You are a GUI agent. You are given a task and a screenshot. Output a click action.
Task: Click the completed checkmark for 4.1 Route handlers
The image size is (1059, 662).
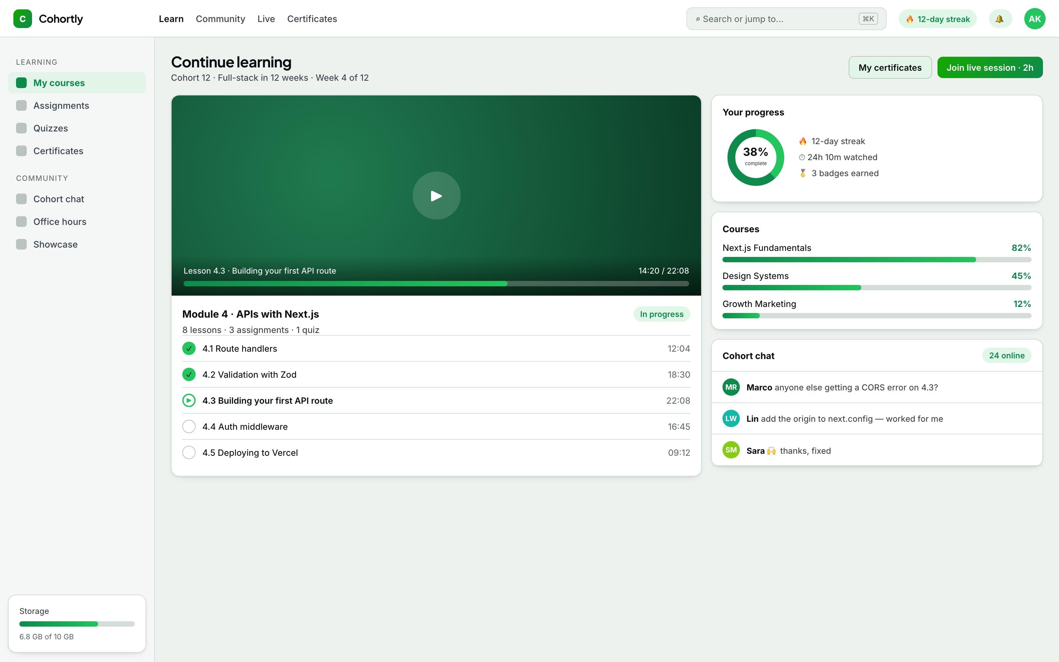[x=189, y=348]
